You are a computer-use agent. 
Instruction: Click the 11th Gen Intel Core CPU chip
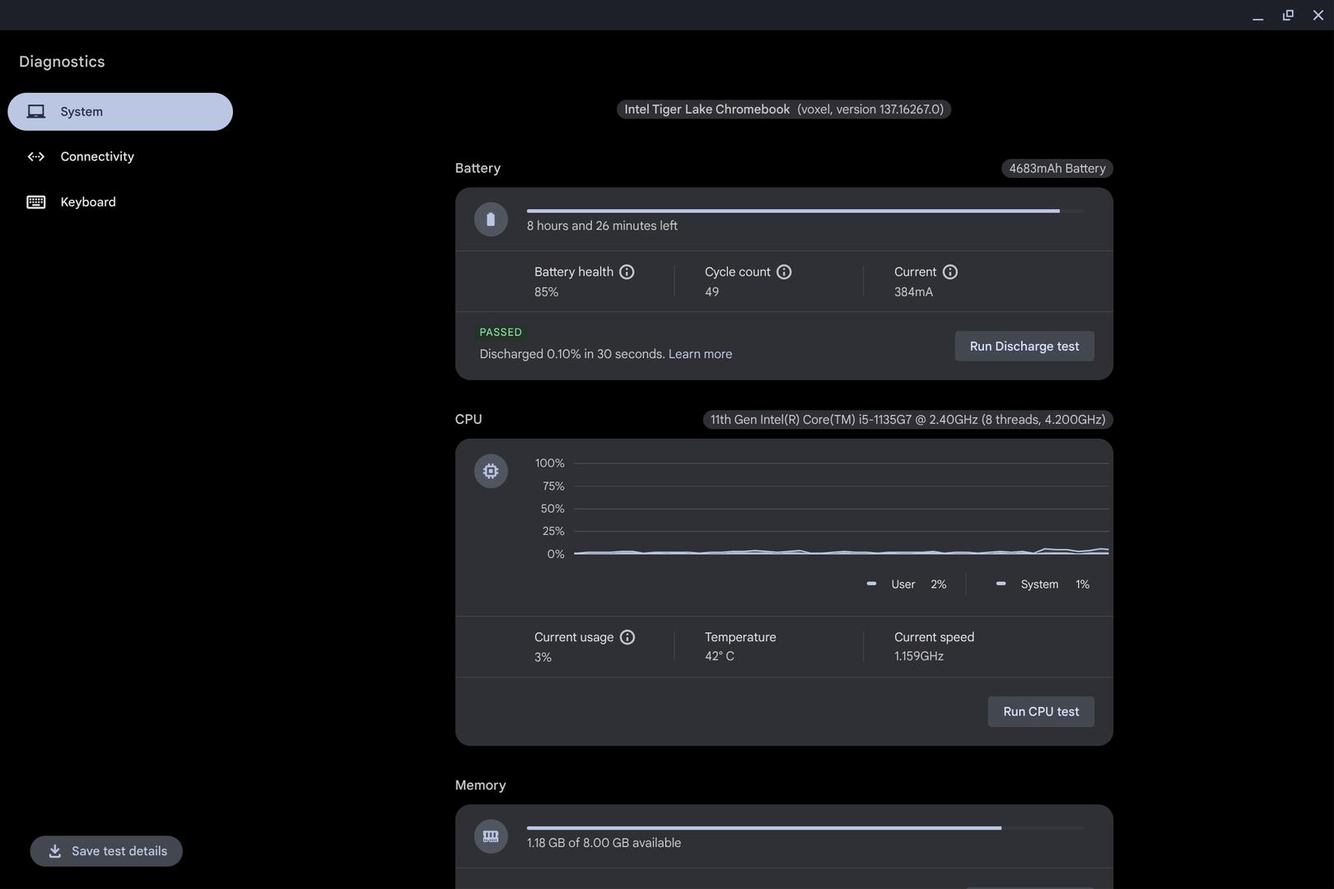click(x=907, y=420)
